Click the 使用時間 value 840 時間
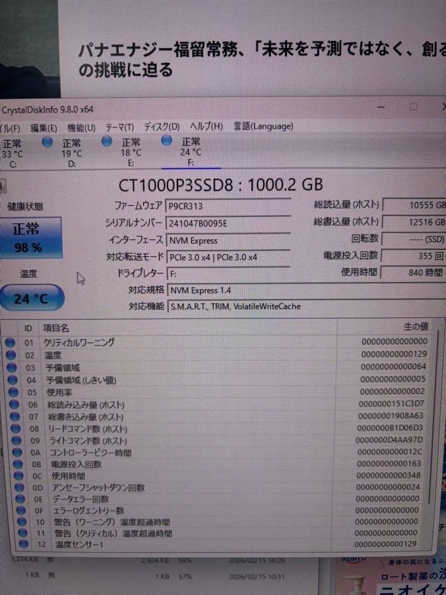Screen dimensions: 446x595 (x=414, y=273)
